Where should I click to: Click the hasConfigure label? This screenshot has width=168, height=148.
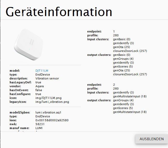(x=20, y=94)
